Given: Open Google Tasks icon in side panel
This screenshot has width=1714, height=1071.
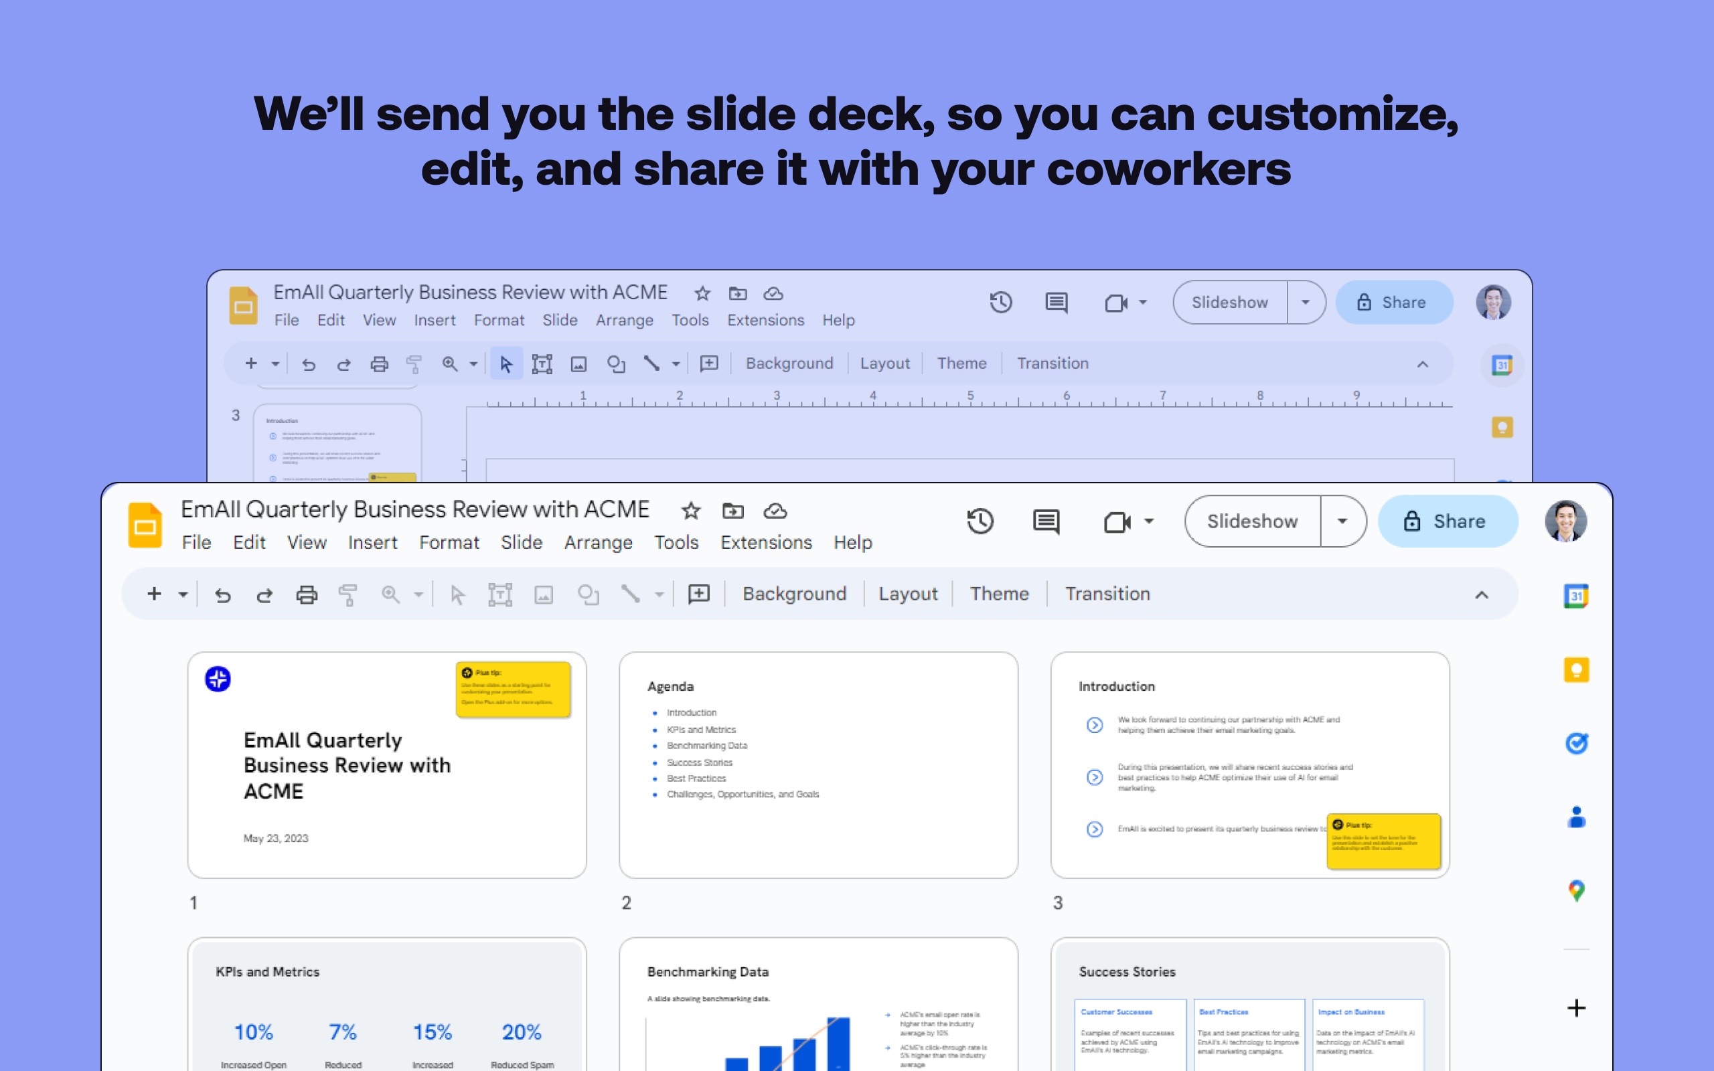Looking at the screenshot, I should [1575, 743].
